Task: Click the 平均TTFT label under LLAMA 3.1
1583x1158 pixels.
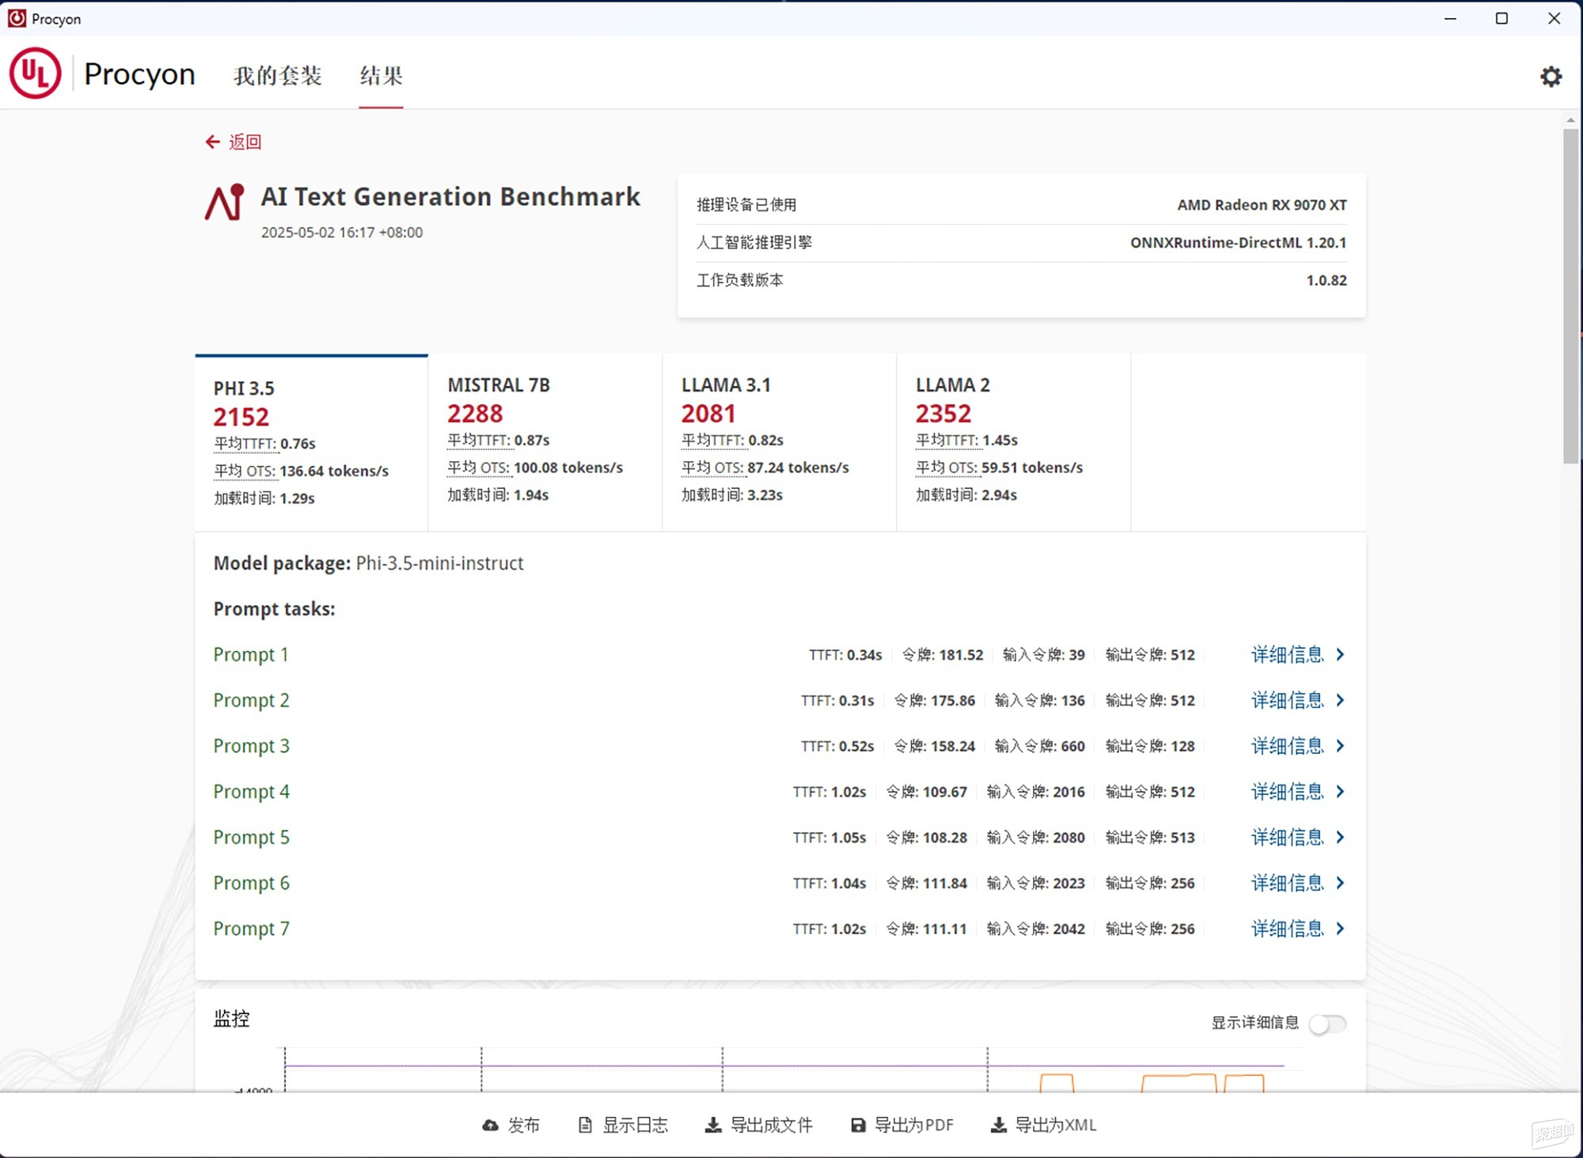Action: [x=712, y=441]
